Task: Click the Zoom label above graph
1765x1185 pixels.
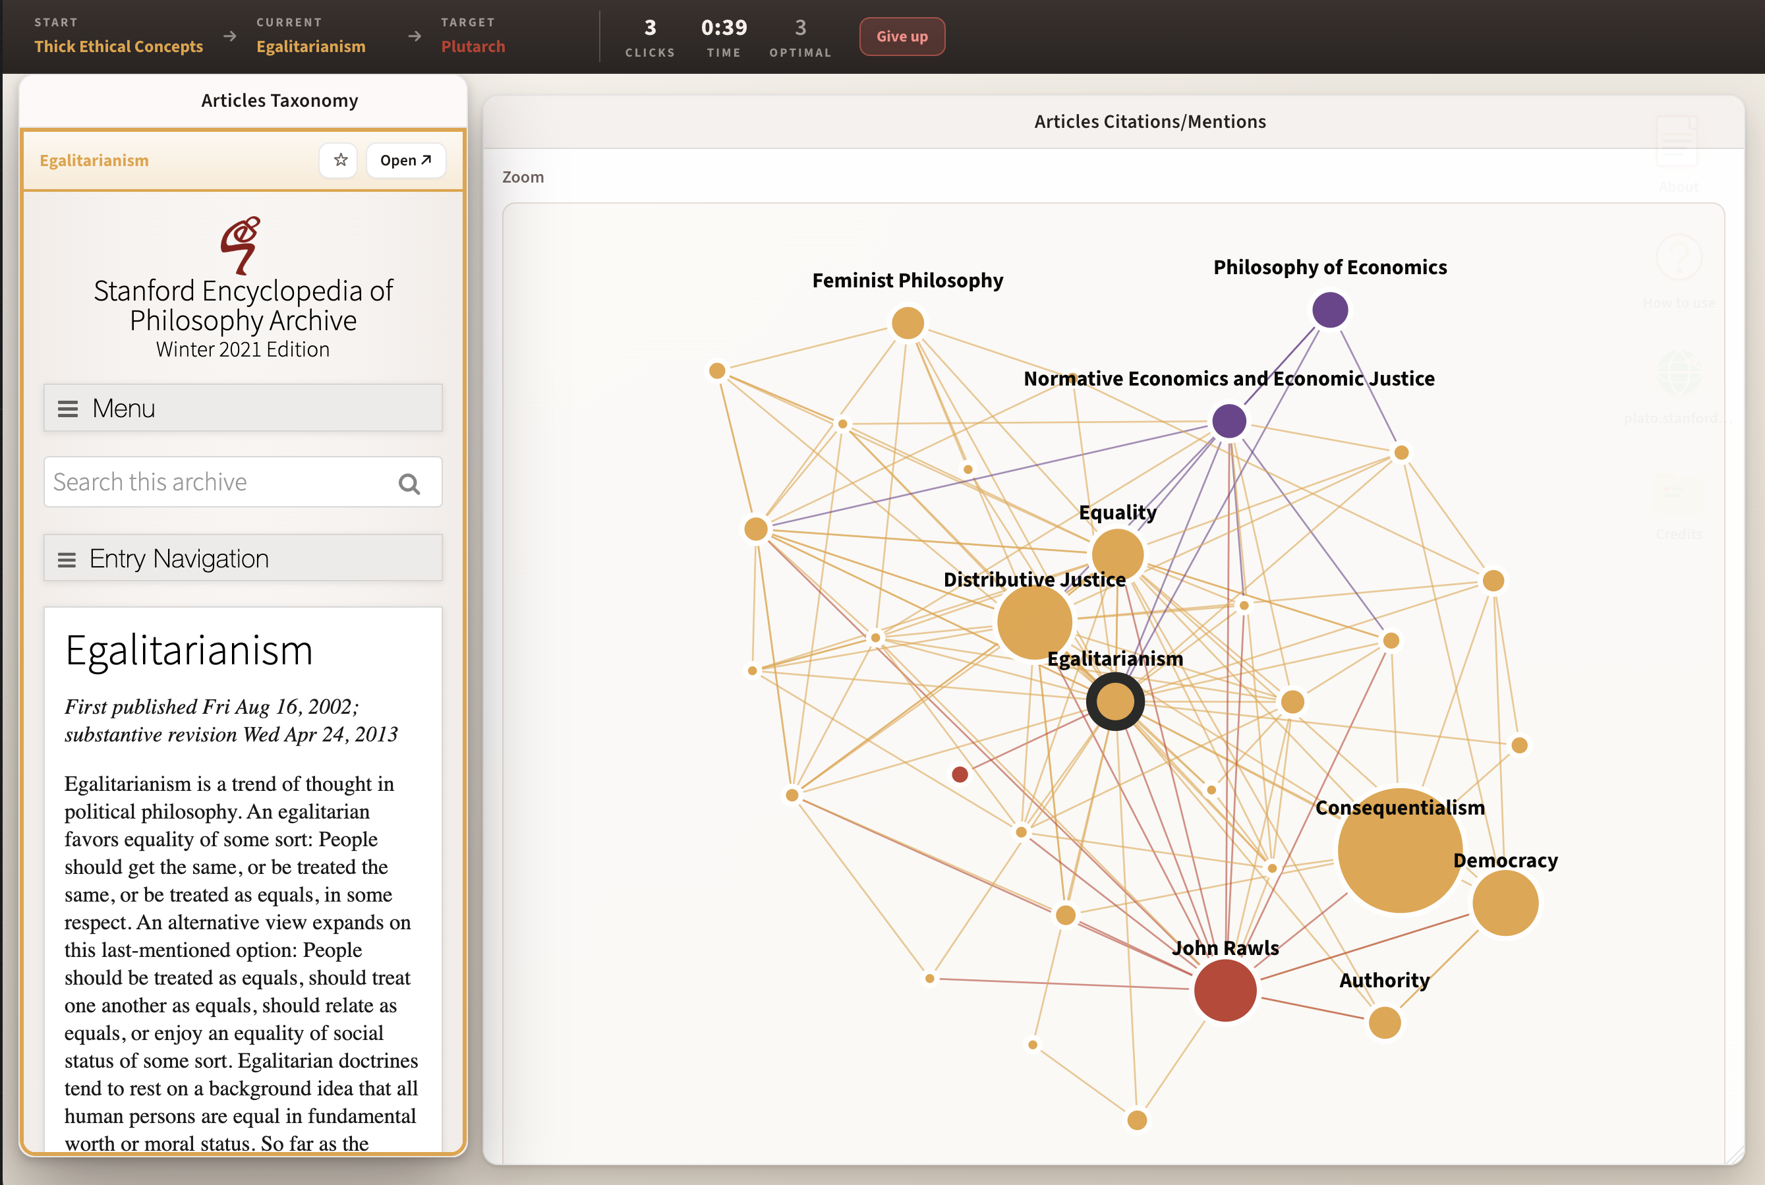Action: point(523,177)
